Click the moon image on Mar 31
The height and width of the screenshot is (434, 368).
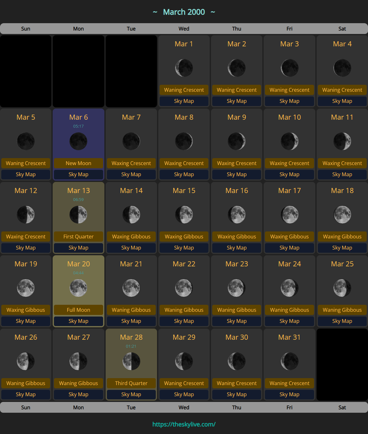pyautogui.click(x=289, y=361)
